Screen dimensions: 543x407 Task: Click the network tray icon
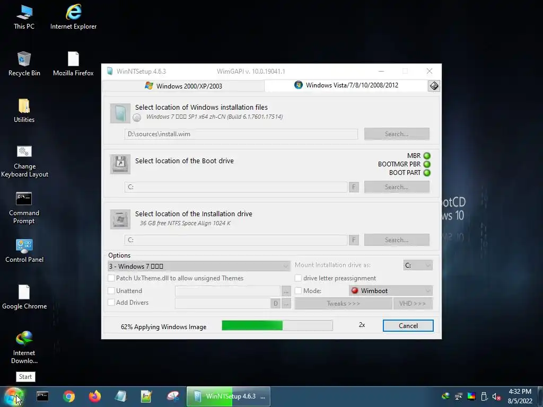(459, 396)
